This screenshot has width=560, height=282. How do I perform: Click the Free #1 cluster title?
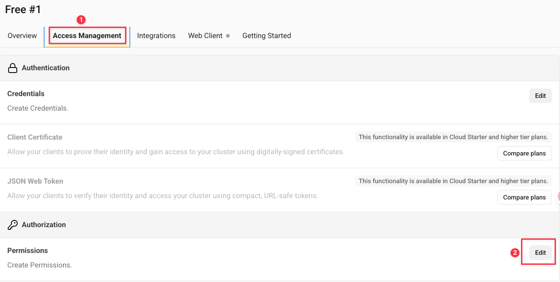(23, 10)
